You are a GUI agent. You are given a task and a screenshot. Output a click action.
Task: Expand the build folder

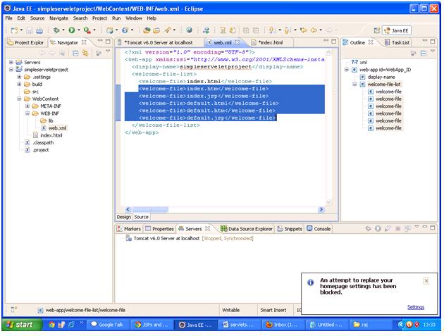pos(19,84)
